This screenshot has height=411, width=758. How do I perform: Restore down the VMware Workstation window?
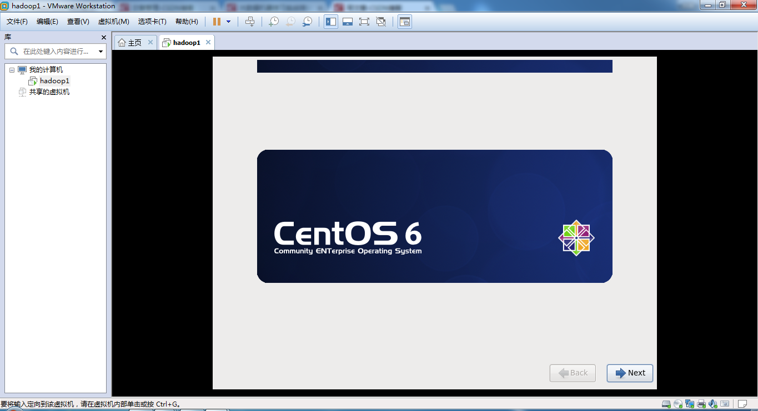pyautogui.click(x=722, y=5)
